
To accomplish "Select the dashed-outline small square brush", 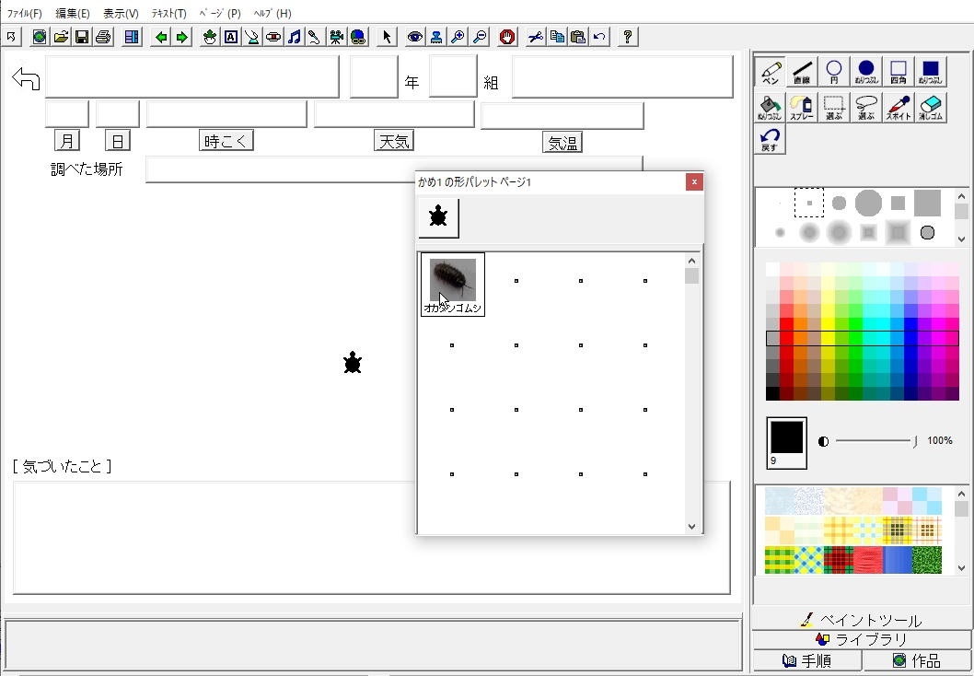I will pos(808,203).
